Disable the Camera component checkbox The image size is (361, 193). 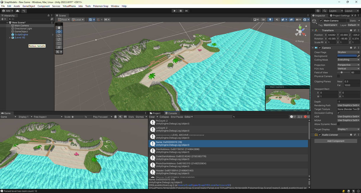point(320,48)
